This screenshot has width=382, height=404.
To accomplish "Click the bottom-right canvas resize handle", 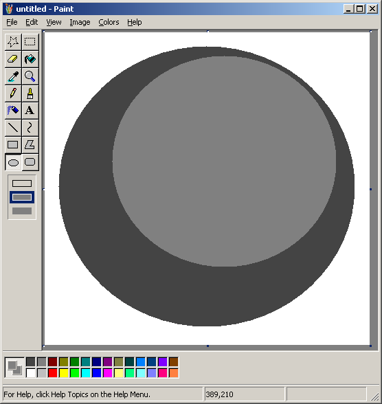I will pyautogui.click(x=371, y=346).
